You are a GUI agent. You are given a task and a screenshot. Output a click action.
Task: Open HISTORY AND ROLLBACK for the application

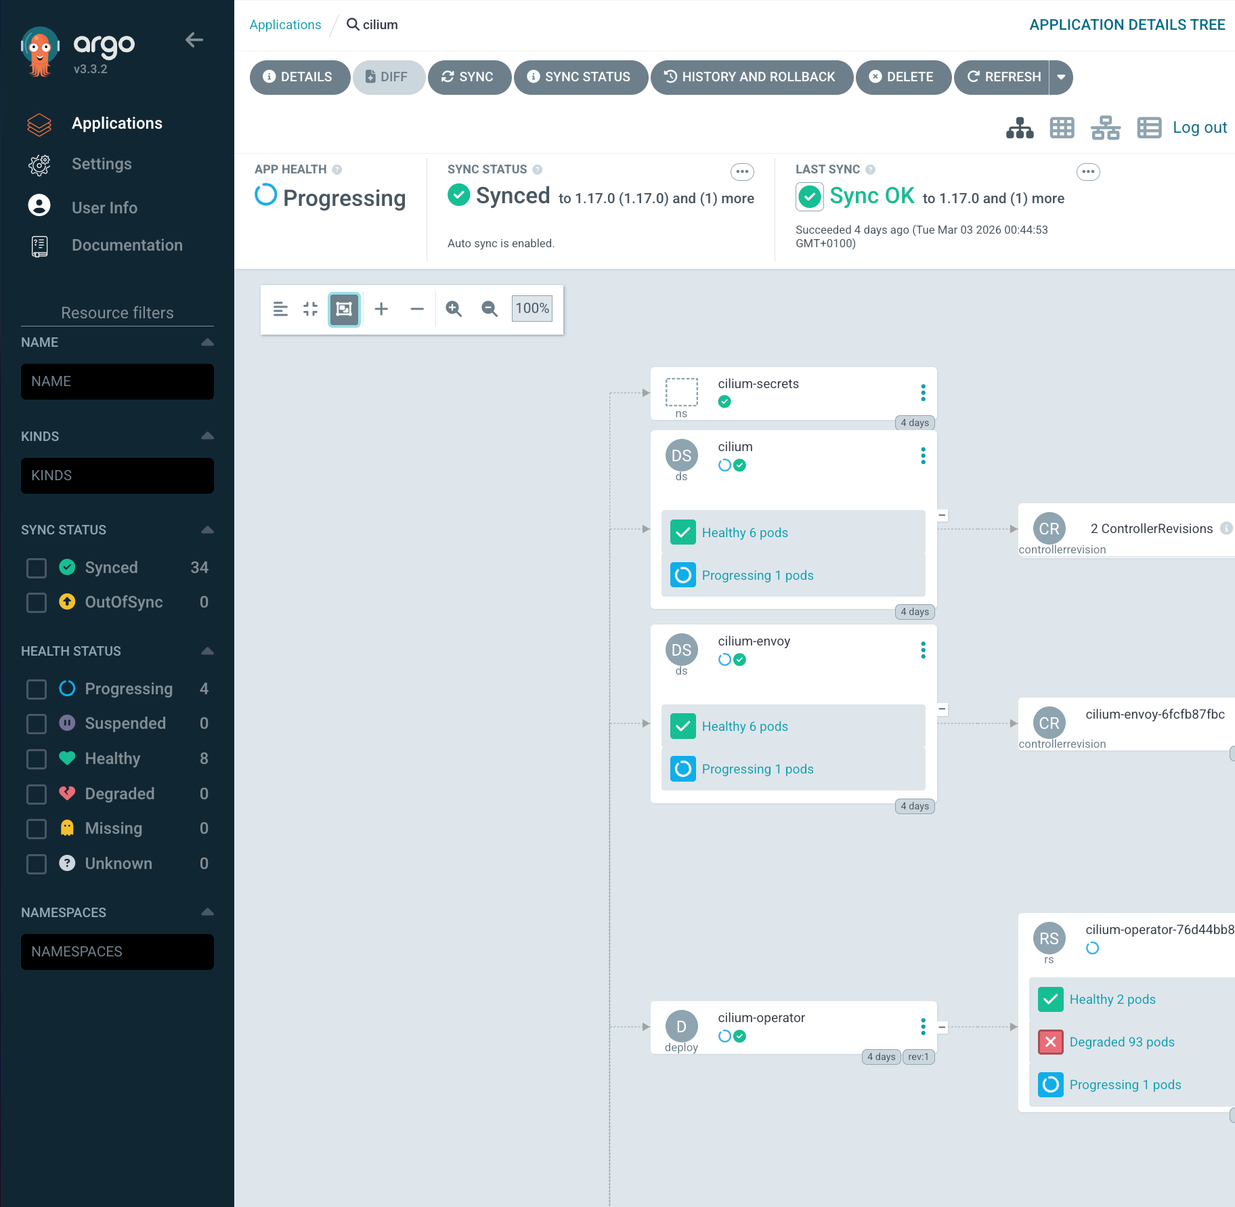(752, 77)
